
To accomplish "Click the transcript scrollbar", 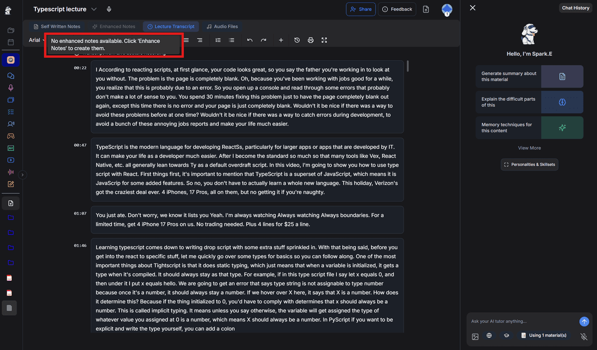I will (408, 66).
